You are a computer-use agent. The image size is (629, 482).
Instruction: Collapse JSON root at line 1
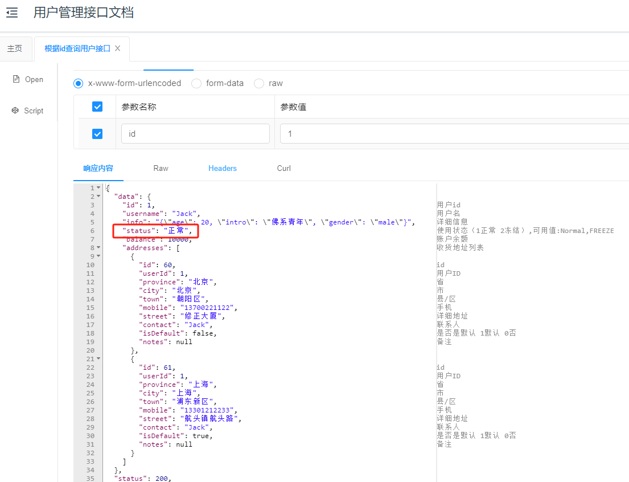point(98,187)
